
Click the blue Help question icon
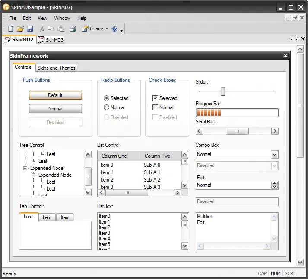pos(114,29)
